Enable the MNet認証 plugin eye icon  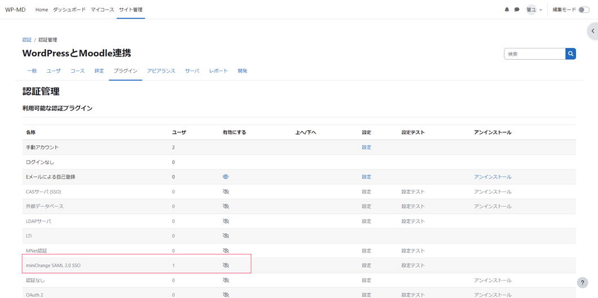pos(226,251)
